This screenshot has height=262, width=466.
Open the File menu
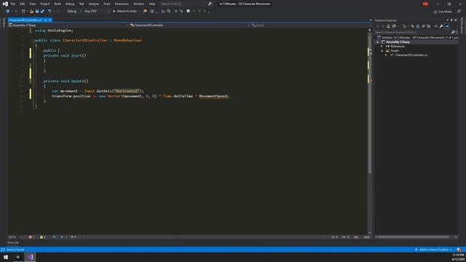coord(13,4)
